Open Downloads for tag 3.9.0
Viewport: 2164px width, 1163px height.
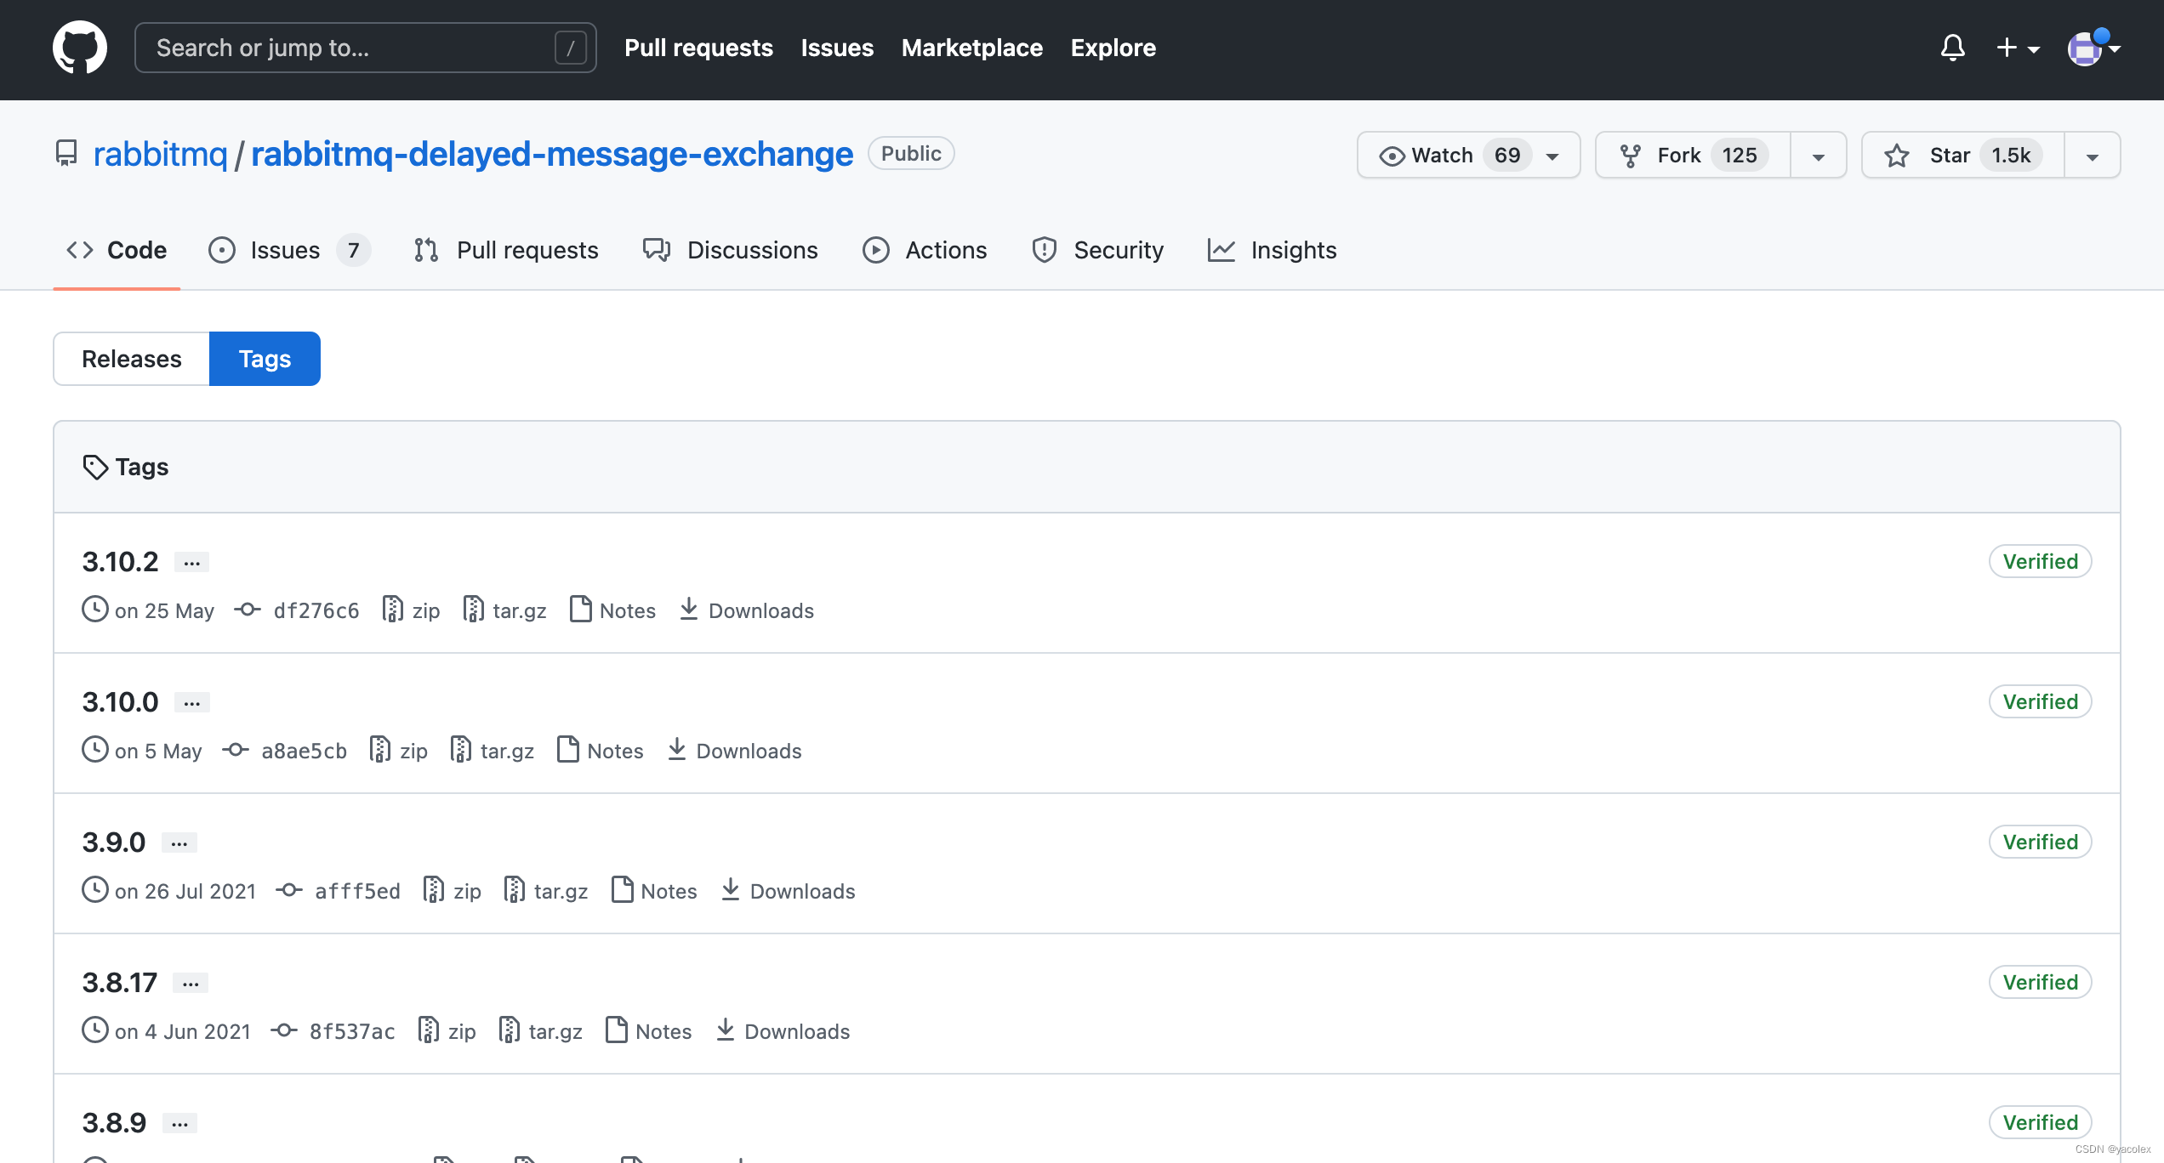[x=788, y=891]
